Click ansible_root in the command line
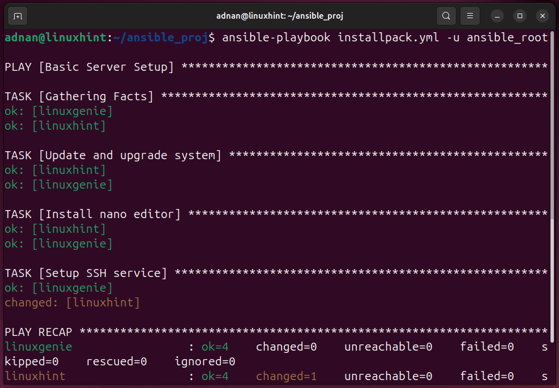 [507, 37]
